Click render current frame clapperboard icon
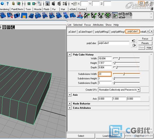The height and width of the screenshot is (139, 154). tap(53, 4)
